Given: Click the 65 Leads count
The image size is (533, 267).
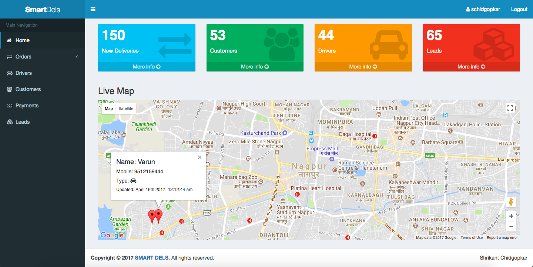Looking at the screenshot, I should (435, 35).
